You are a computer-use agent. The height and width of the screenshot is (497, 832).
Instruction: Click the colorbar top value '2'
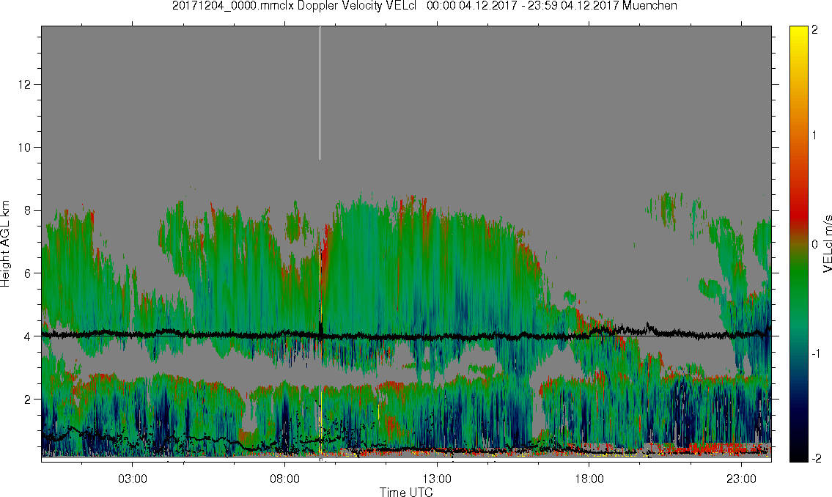[x=815, y=30]
